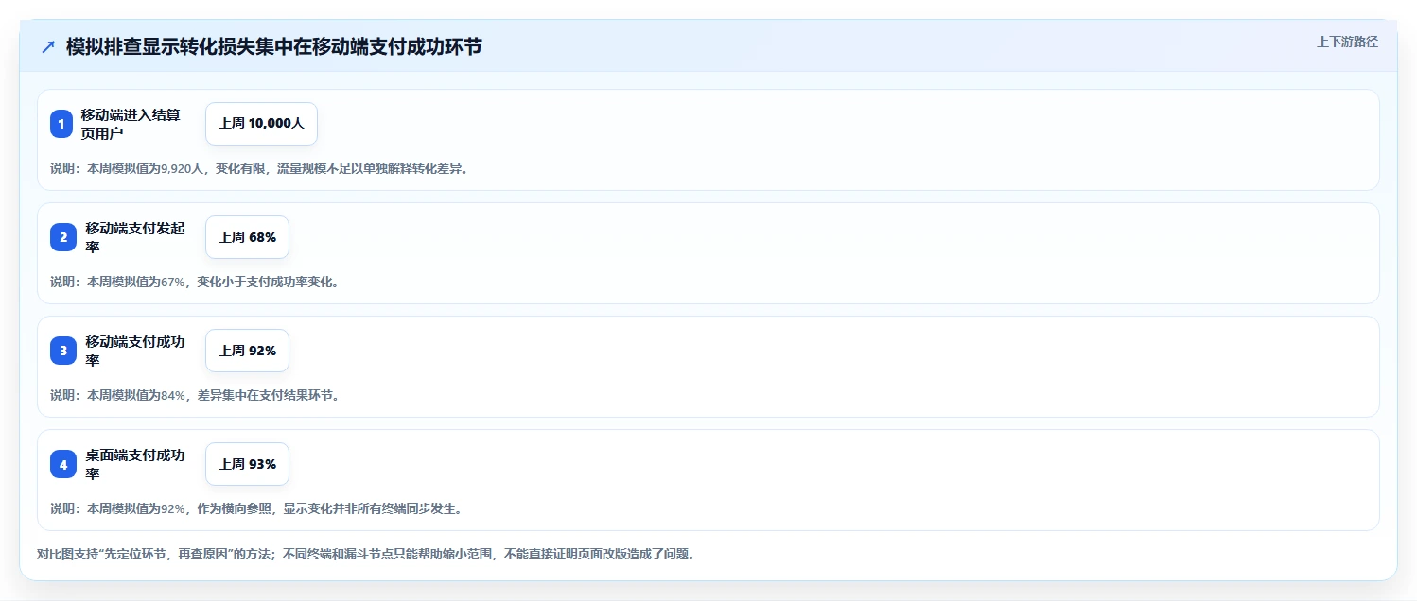Click the label '移动端进入结算页用户'
Image resolution: width=1417 pixels, height=601 pixels.
click(131, 124)
